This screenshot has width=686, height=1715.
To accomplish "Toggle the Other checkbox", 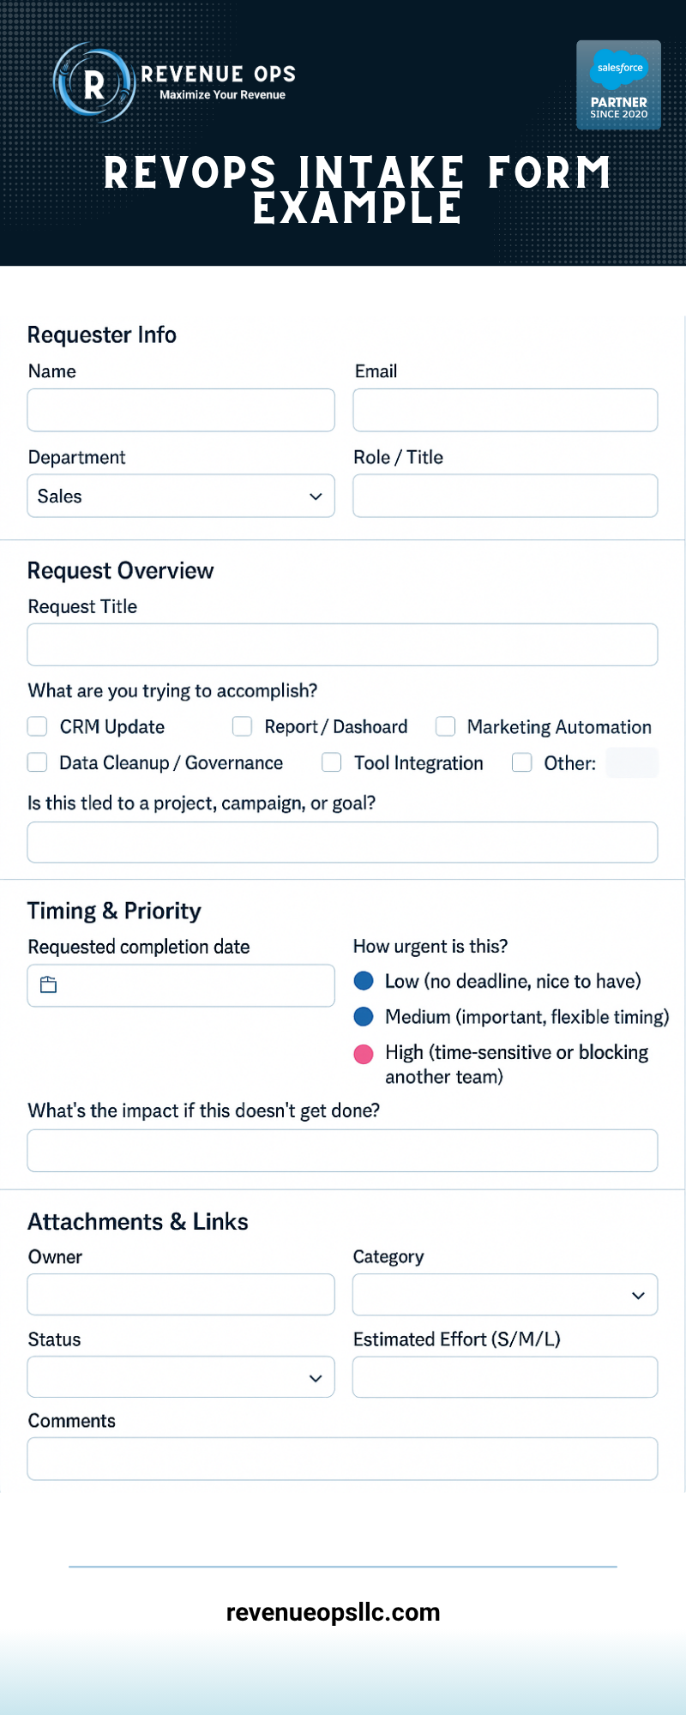I will pos(521,762).
